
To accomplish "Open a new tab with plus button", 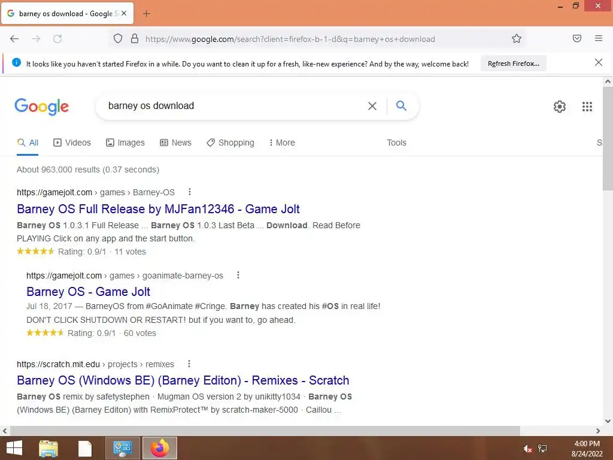I will [x=146, y=14].
